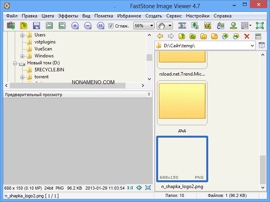Click the Zoom In magnifier icon
Viewport: 270px width, 202px height.
coord(75,26)
